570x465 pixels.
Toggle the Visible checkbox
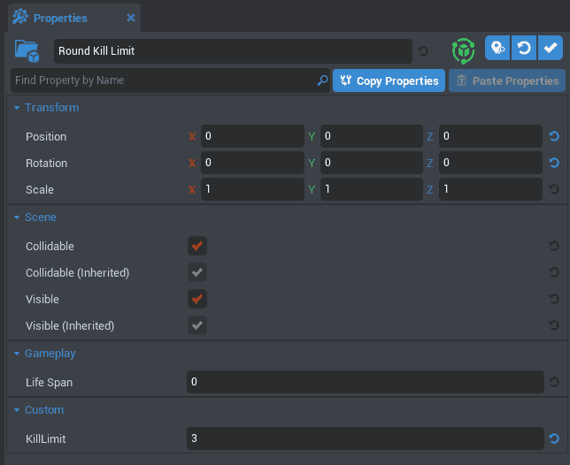[196, 299]
